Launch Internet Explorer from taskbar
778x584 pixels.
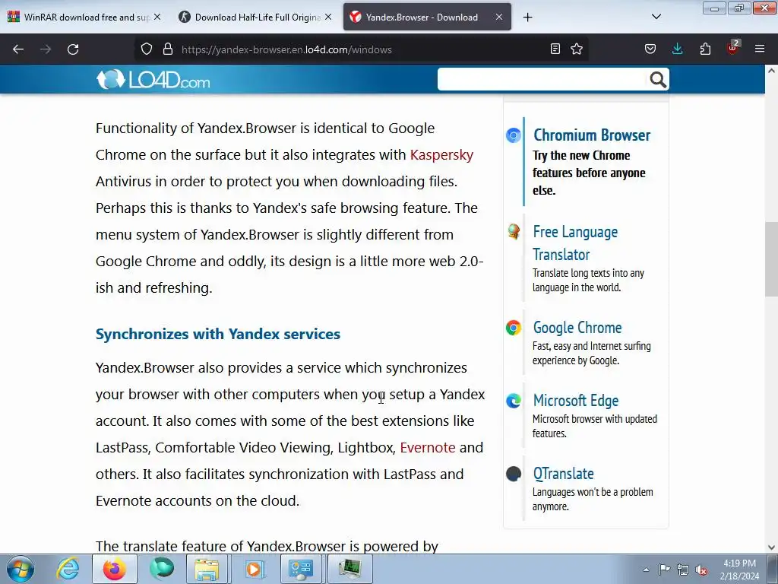[x=68, y=569]
